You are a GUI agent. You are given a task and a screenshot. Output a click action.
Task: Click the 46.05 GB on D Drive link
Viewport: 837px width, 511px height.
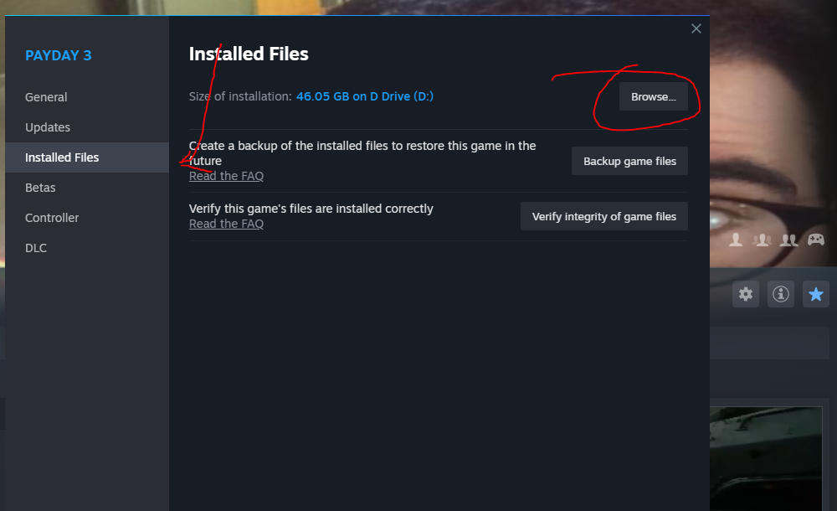pos(365,96)
